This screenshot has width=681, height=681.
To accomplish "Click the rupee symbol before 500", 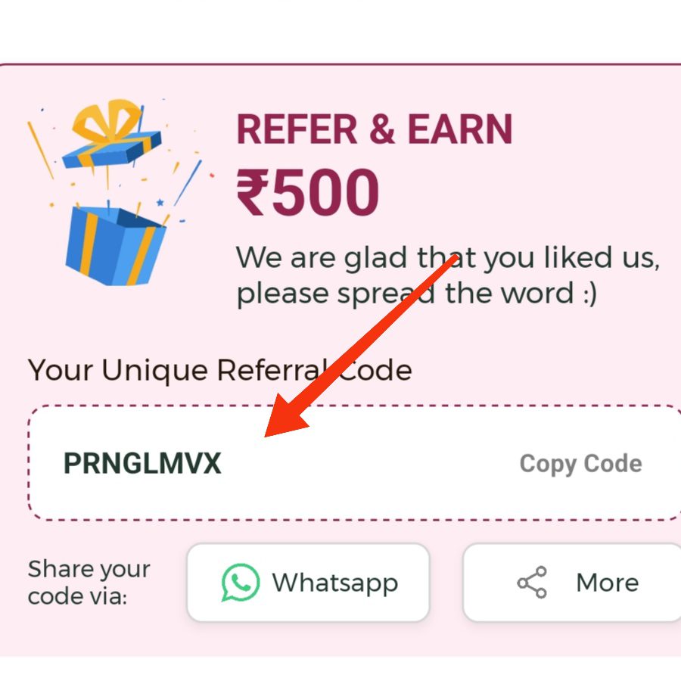I will [252, 192].
